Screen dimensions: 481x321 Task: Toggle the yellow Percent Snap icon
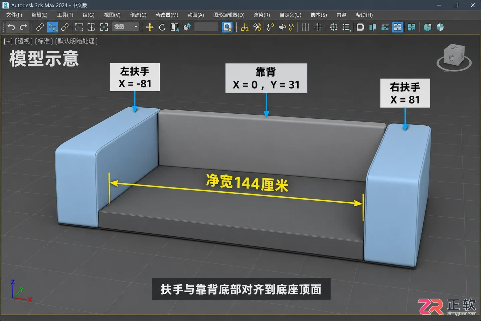tap(257, 27)
